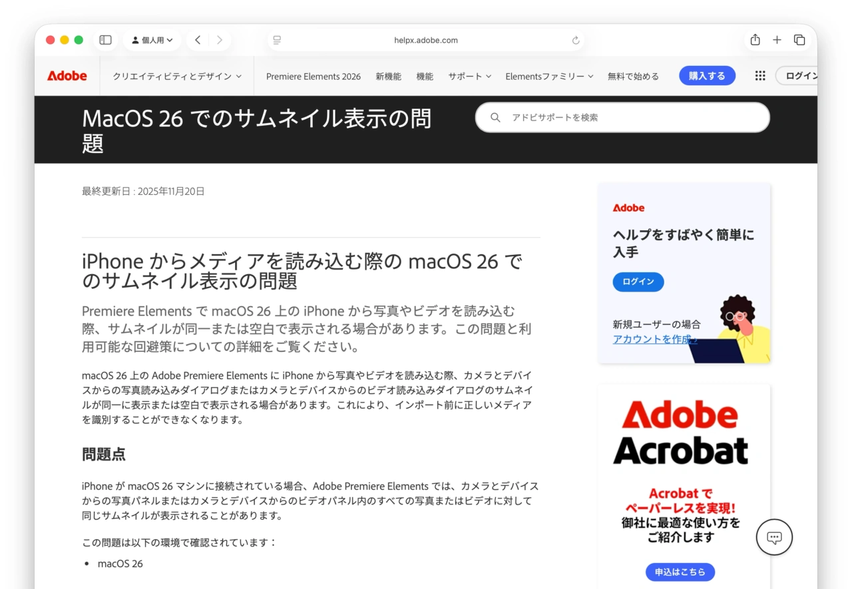852x589 pixels.
Task: Select the 新機能 navigation item
Action: [388, 76]
